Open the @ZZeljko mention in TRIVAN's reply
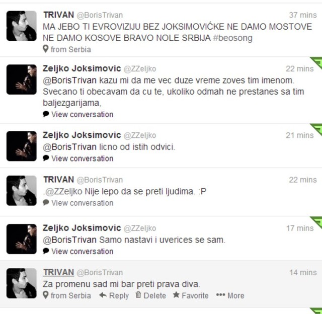The image size is (322, 314). coord(64,192)
